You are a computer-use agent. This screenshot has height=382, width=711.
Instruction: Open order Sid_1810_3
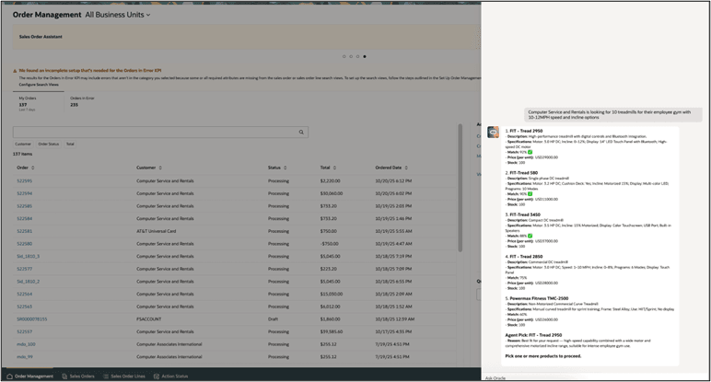pos(29,257)
